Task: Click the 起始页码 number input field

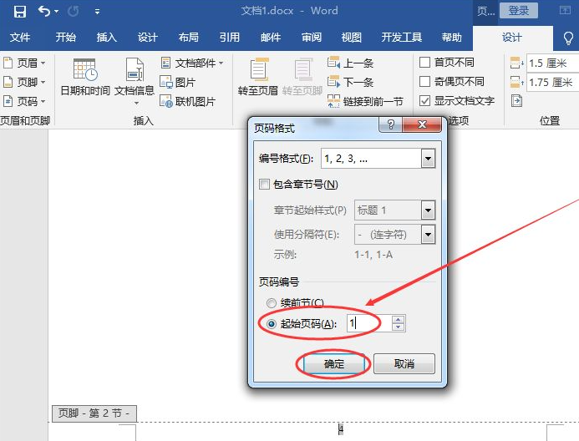Action: 369,323
